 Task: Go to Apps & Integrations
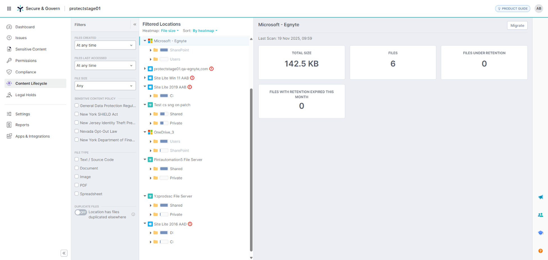[x=32, y=136]
